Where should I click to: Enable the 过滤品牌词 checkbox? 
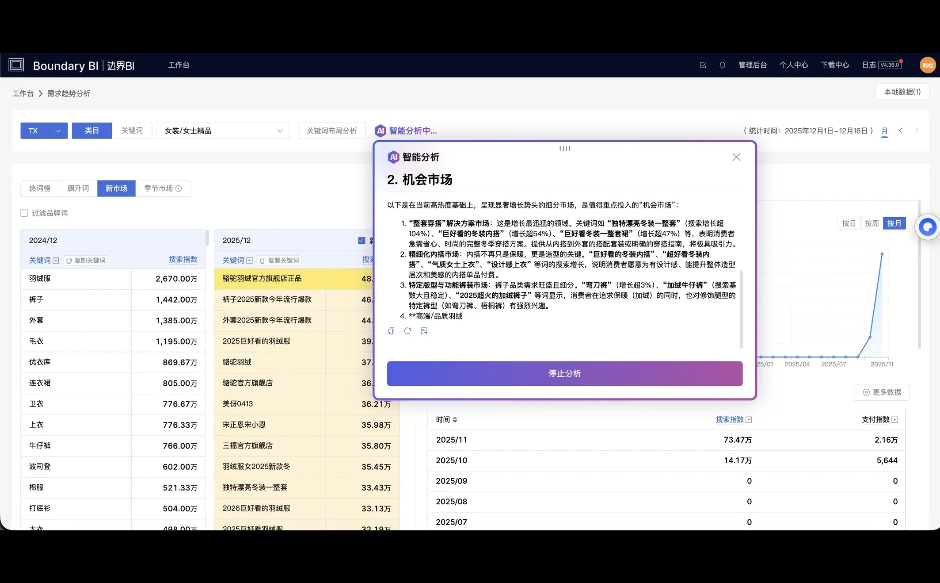[24, 213]
